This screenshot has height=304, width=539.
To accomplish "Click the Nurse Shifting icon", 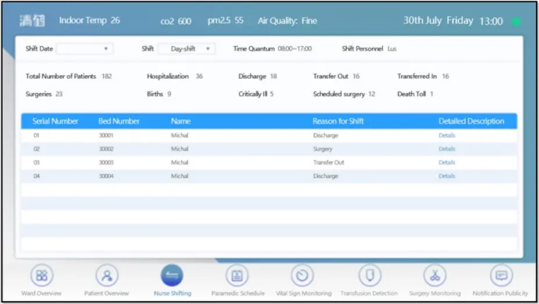I will pyautogui.click(x=172, y=276).
